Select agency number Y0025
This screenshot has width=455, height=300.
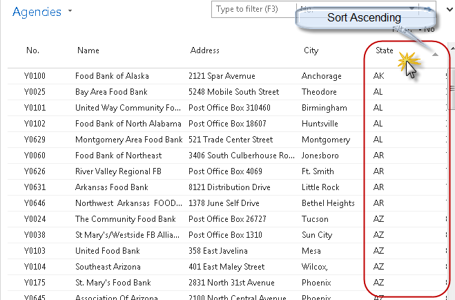point(35,92)
